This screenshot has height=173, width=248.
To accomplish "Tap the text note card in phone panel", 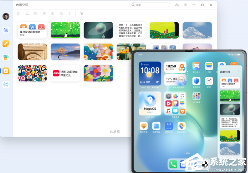I will 230,122.
